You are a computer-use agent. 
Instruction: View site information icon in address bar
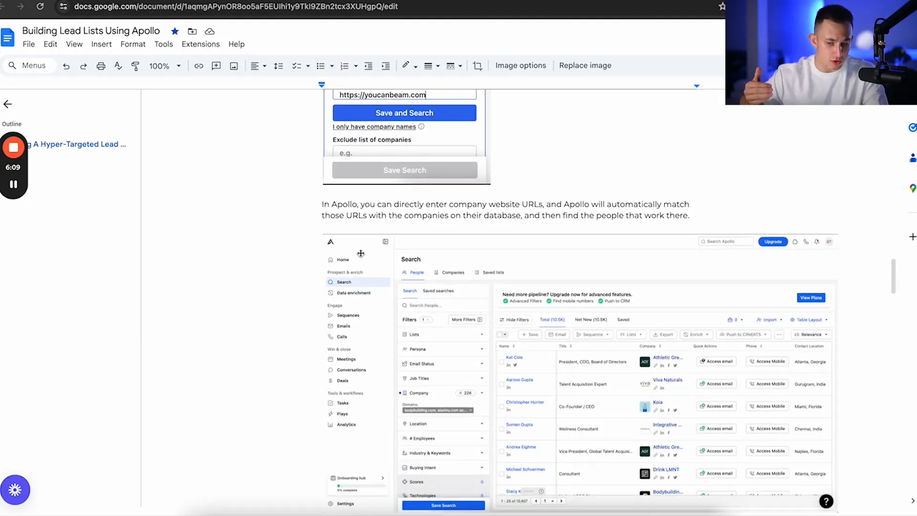[x=63, y=7]
